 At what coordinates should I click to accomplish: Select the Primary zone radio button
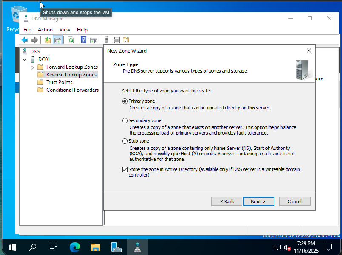point(125,101)
